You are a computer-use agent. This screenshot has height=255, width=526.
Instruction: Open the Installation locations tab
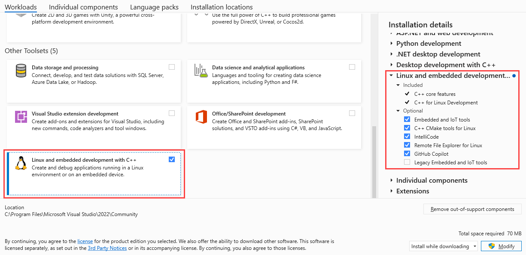pyautogui.click(x=221, y=7)
